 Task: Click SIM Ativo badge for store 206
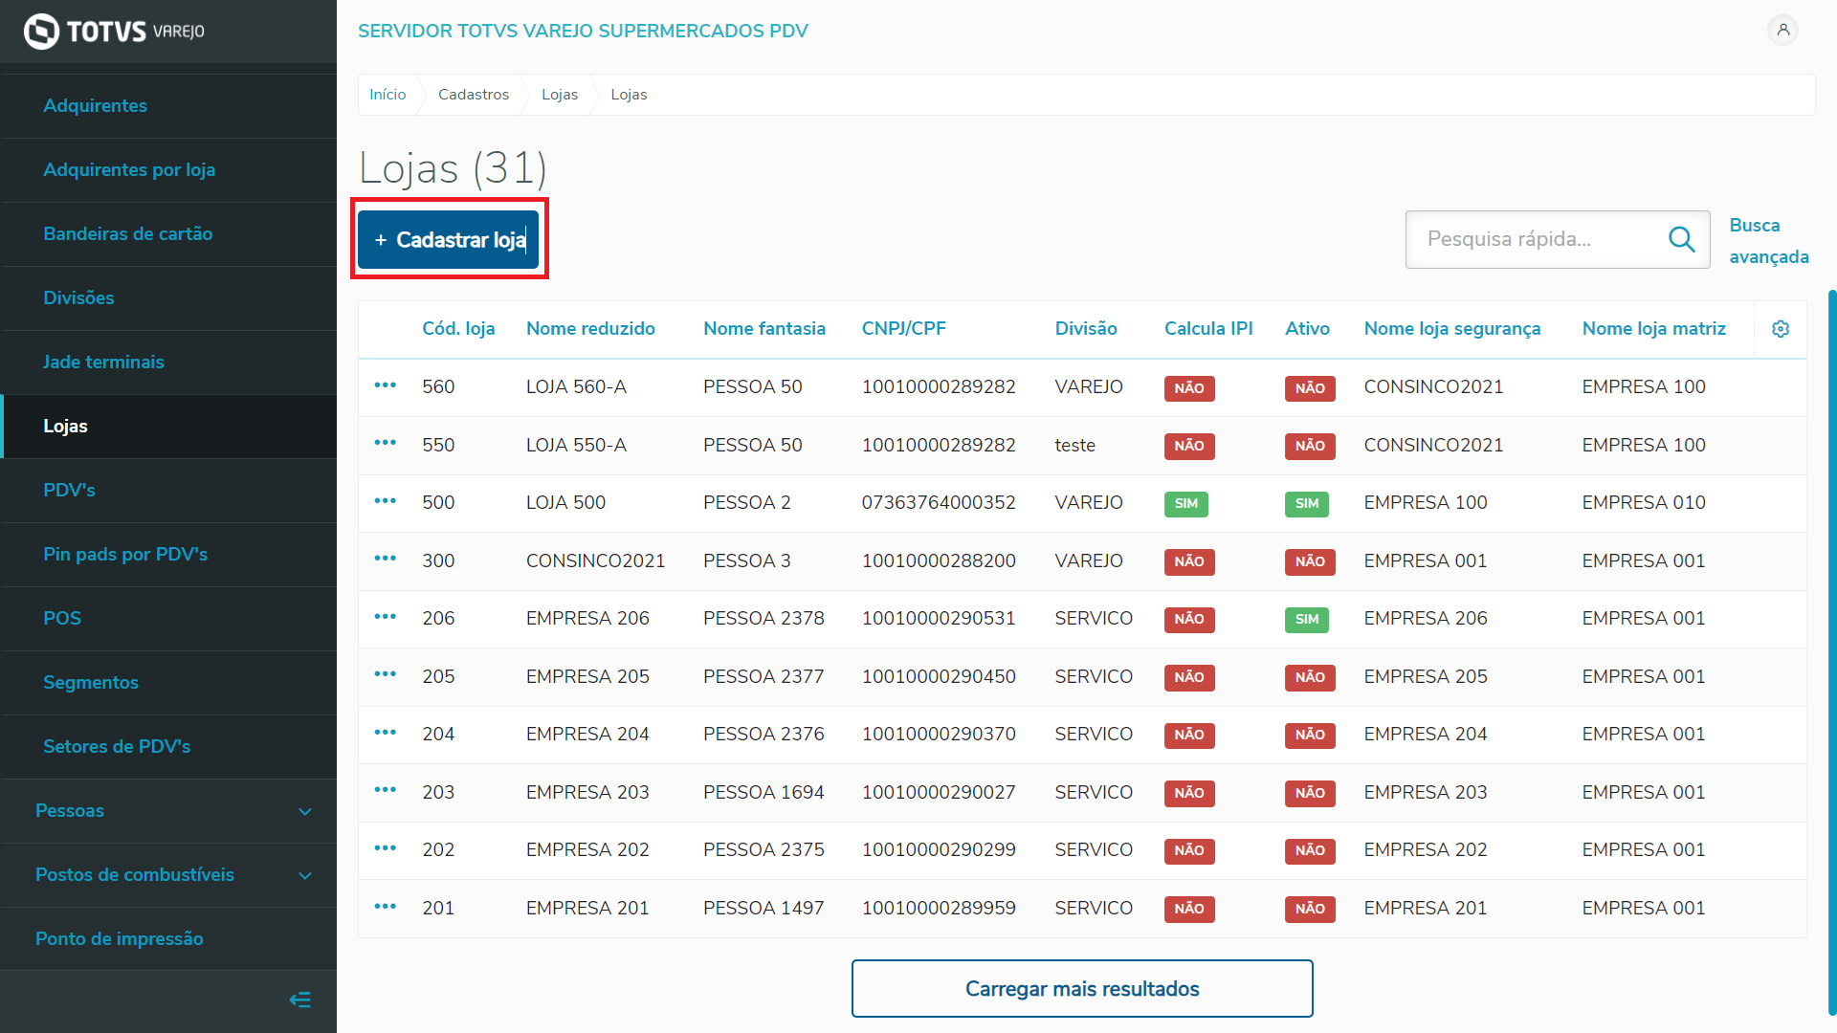coord(1306,619)
